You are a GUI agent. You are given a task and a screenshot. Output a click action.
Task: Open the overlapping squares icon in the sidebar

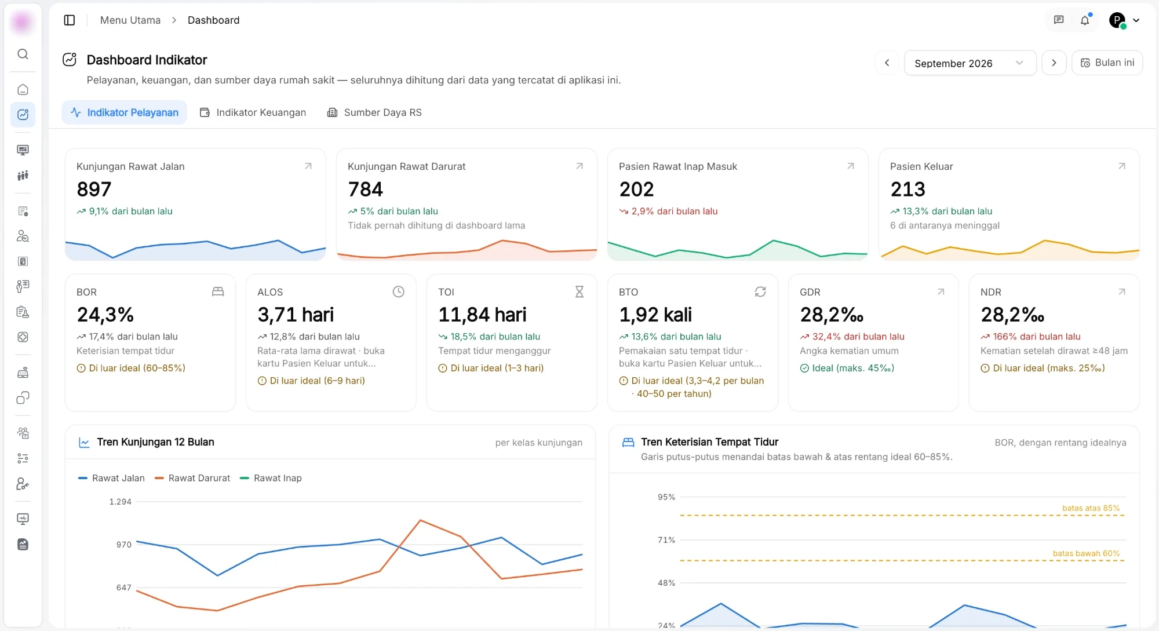(23, 398)
